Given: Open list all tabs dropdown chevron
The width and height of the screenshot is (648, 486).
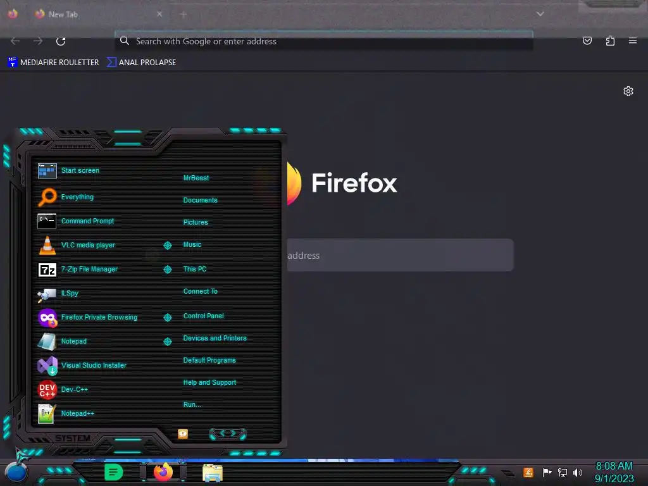Looking at the screenshot, I should pyautogui.click(x=540, y=14).
